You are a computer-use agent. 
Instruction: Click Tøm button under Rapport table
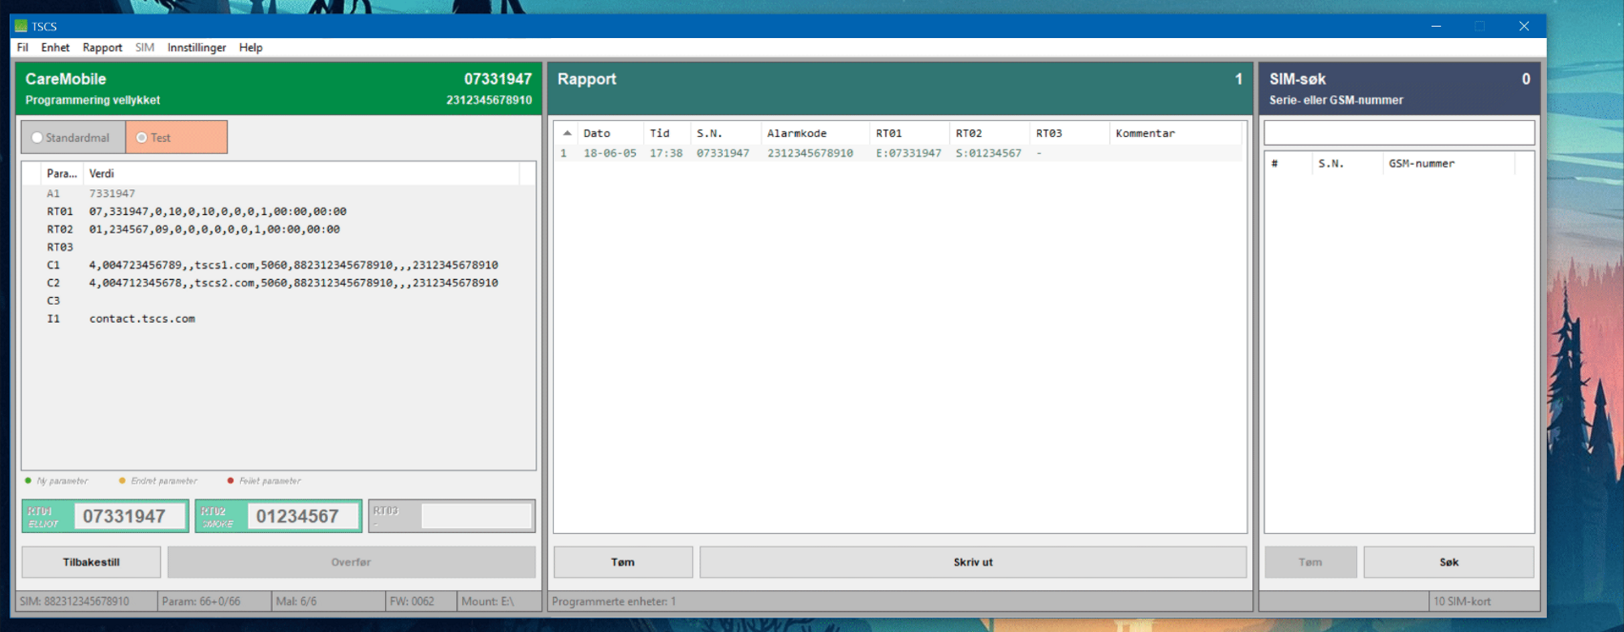pos(623,562)
